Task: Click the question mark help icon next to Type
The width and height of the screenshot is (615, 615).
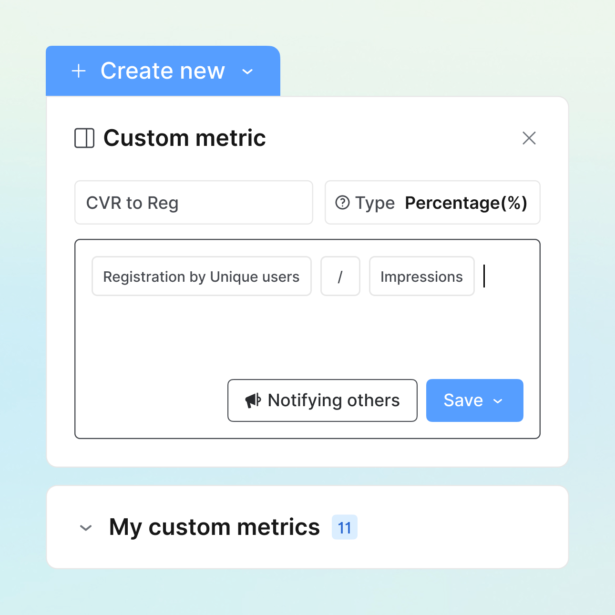Action: tap(343, 203)
